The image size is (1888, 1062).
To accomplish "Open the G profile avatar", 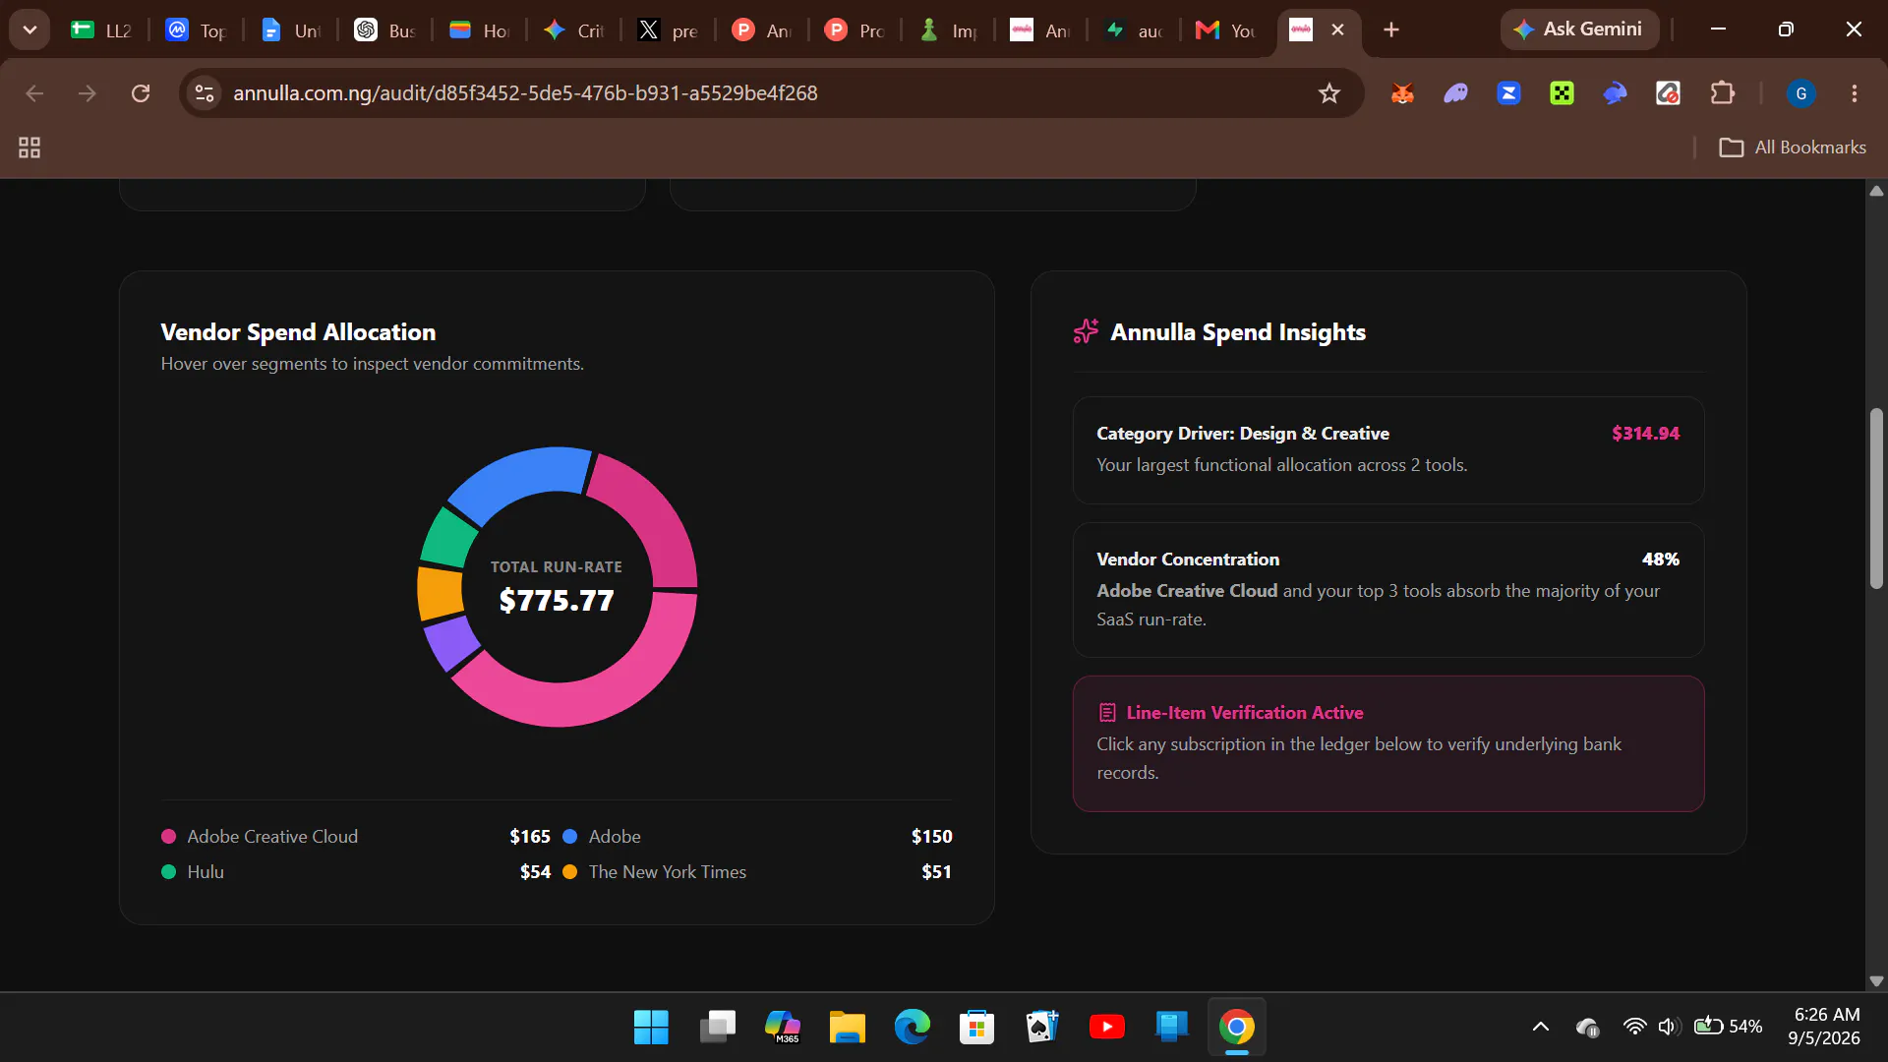I will click(x=1801, y=93).
